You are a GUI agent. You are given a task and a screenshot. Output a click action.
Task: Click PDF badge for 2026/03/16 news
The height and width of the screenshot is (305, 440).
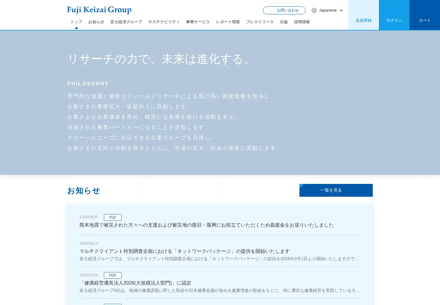(x=113, y=275)
